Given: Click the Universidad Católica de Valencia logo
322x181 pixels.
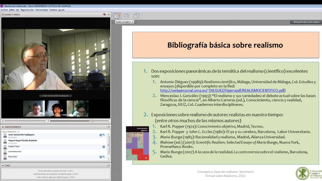Looking at the screenshot, I should pos(309,173).
